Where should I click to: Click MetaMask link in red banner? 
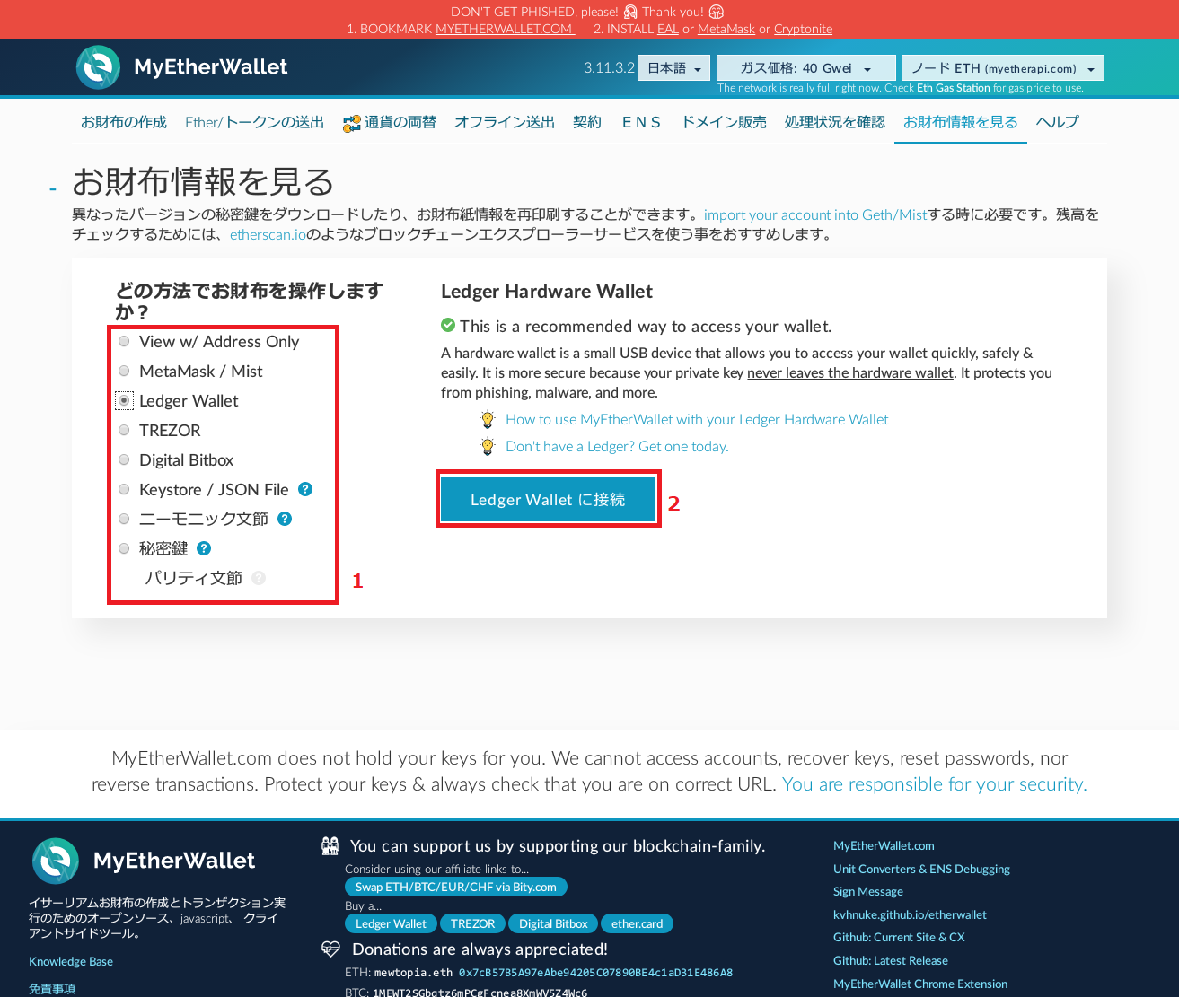(726, 29)
